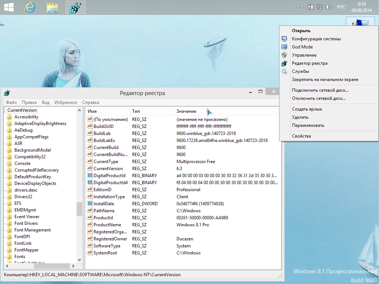Open the Правка menu
The height and width of the screenshot is (284, 379).
(x=29, y=102)
